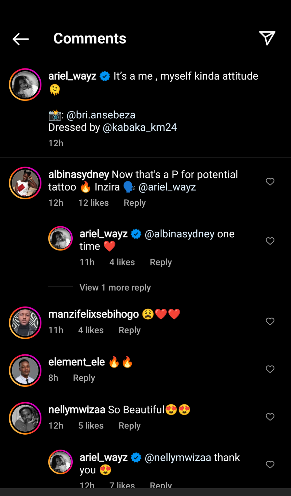Open the share paper-plane icon
Viewport: 291px width, 496px height.
267,38
